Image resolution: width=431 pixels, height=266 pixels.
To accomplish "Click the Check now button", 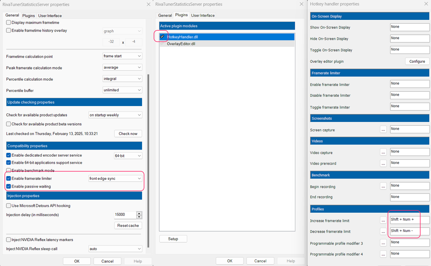I will [128, 134].
